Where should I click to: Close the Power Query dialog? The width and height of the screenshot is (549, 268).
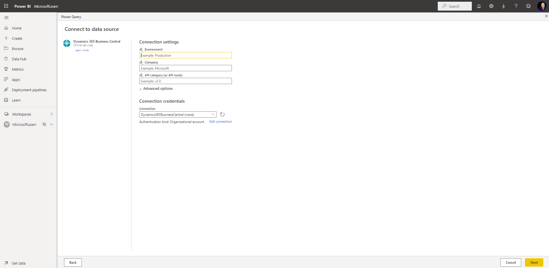click(x=546, y=16)
